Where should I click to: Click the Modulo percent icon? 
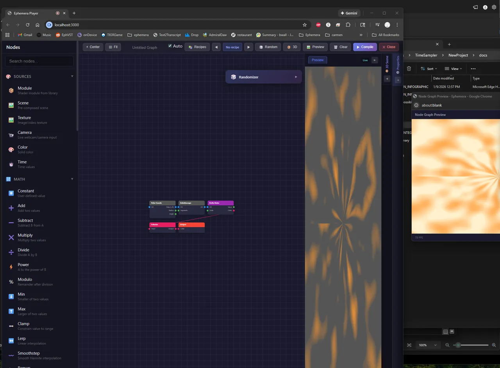(11, 282)
